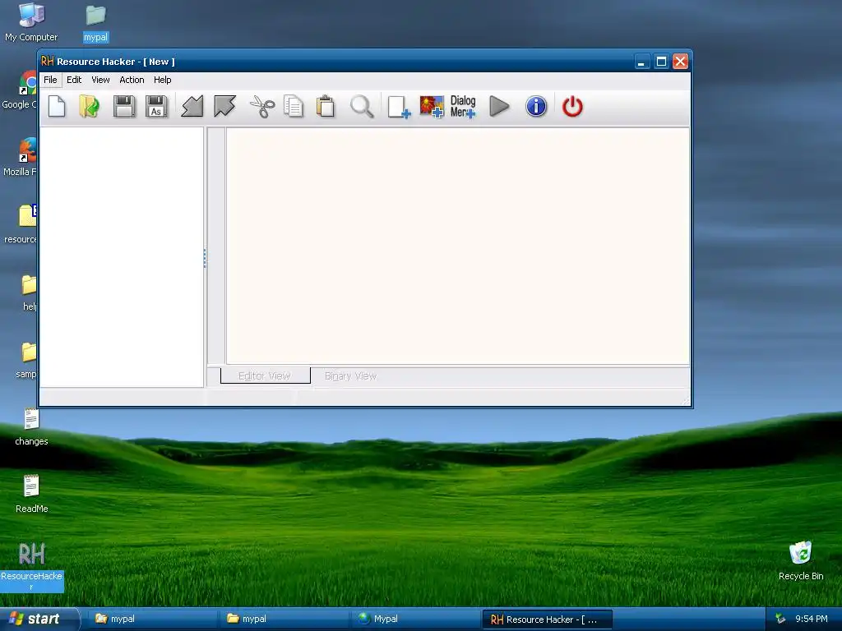Image resolution: width=842 pixels, height=631 pixels.
Task: Click the RH icon in title bar
Action: pos(47,61)
